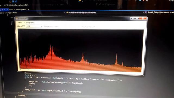Open the О программе menu in Audio Vision

[x=29, y=23]
